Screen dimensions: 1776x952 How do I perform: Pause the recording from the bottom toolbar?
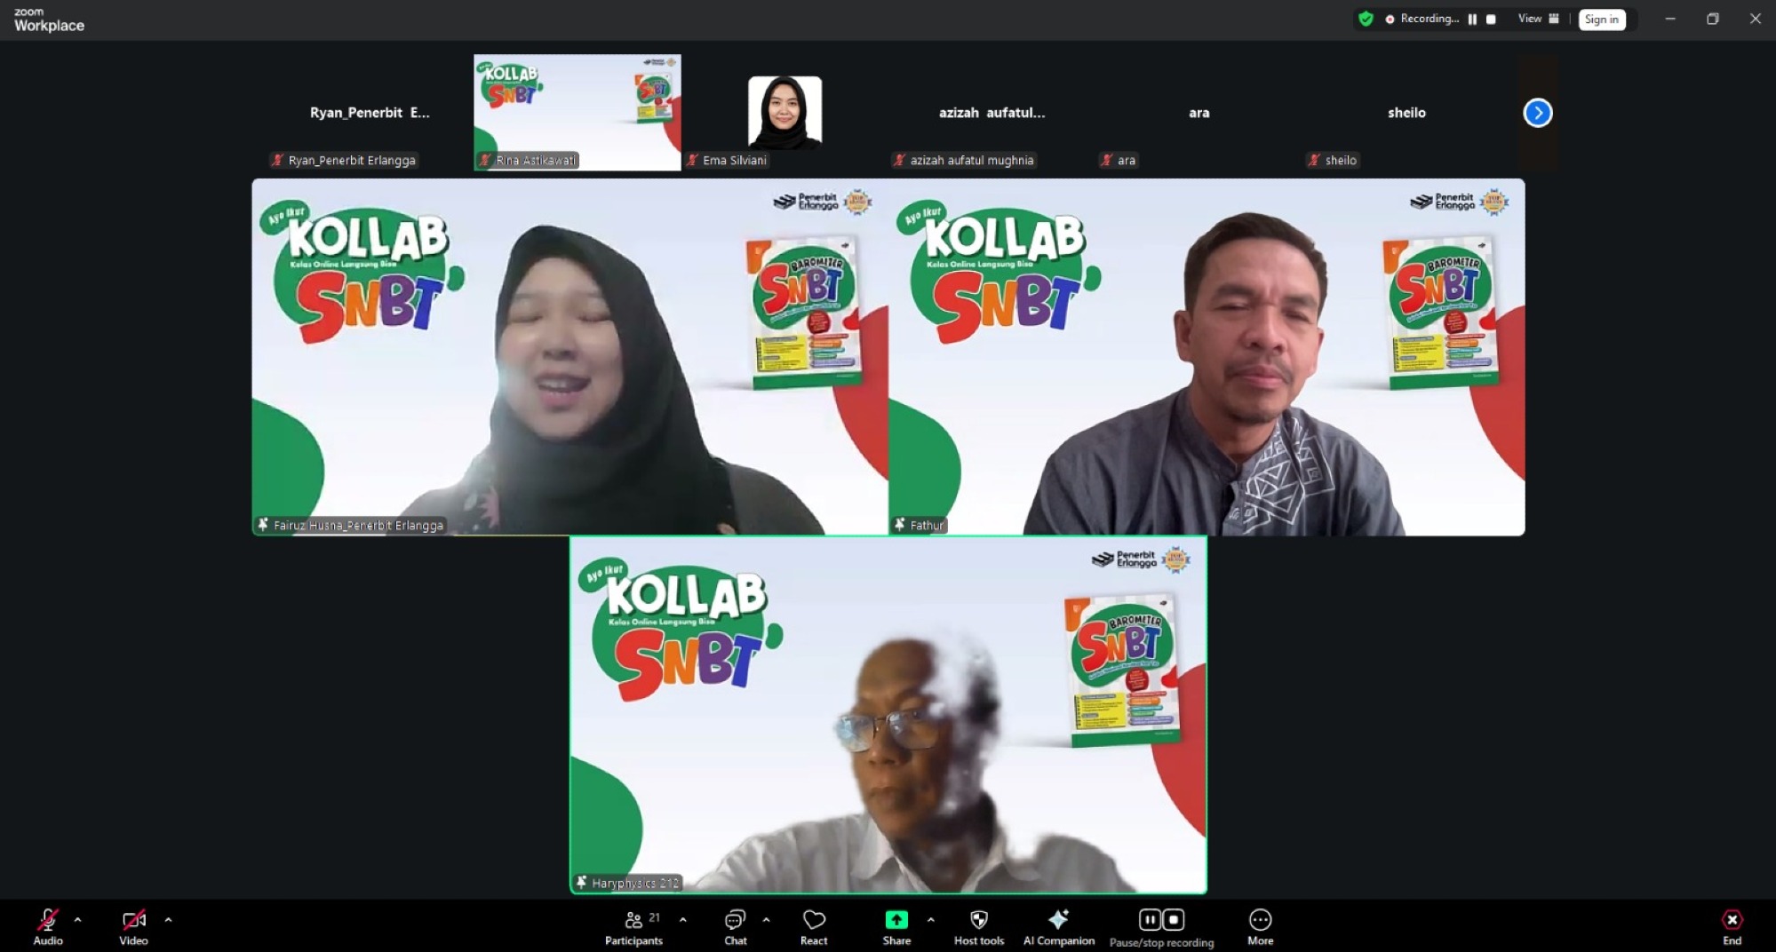tap(1149, 919)
